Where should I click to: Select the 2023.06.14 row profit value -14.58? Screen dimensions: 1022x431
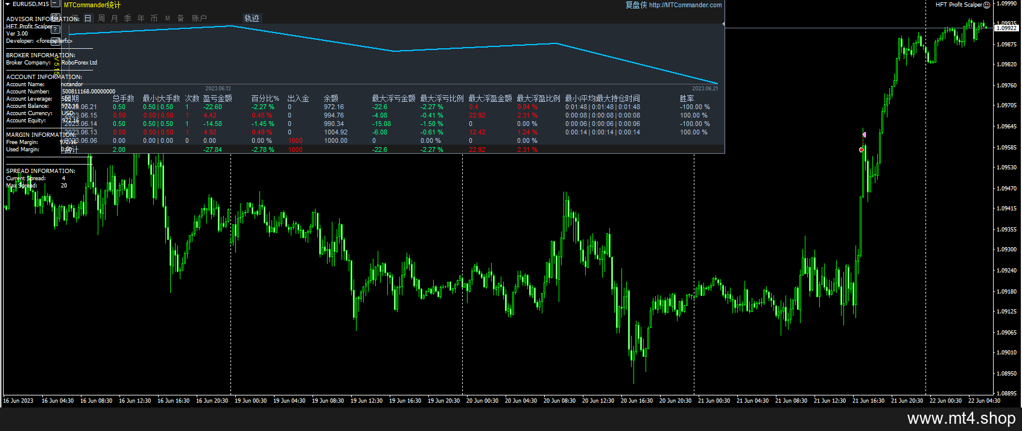(212, 124)
